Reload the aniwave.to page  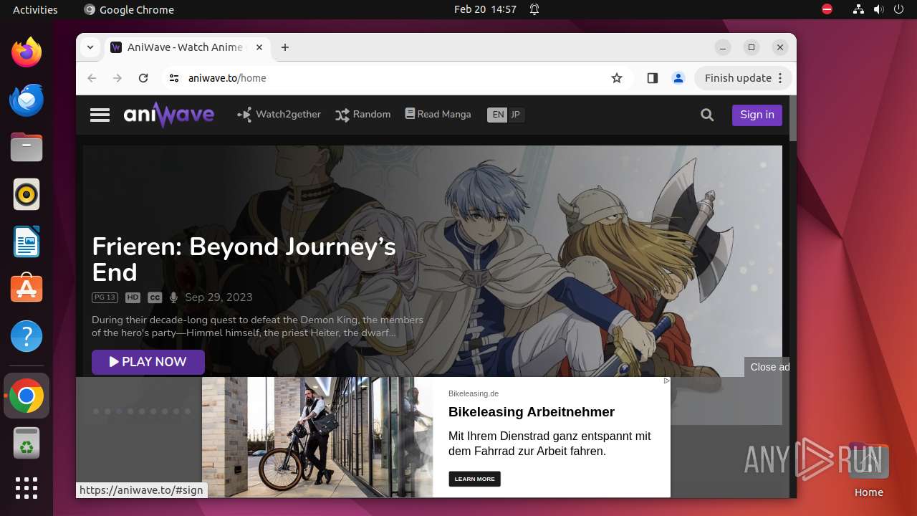(143, 78)
